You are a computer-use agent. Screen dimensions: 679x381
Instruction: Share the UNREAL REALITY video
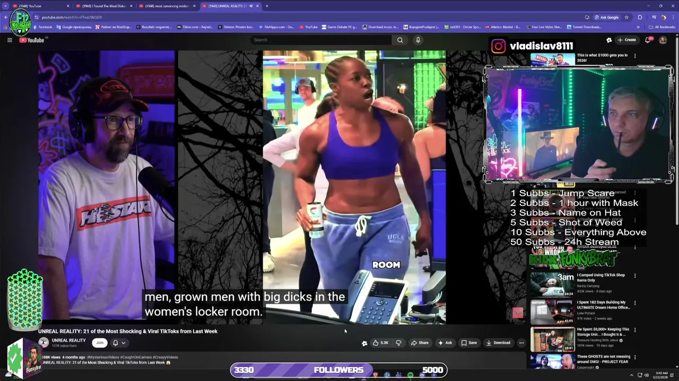coord(420,343)
